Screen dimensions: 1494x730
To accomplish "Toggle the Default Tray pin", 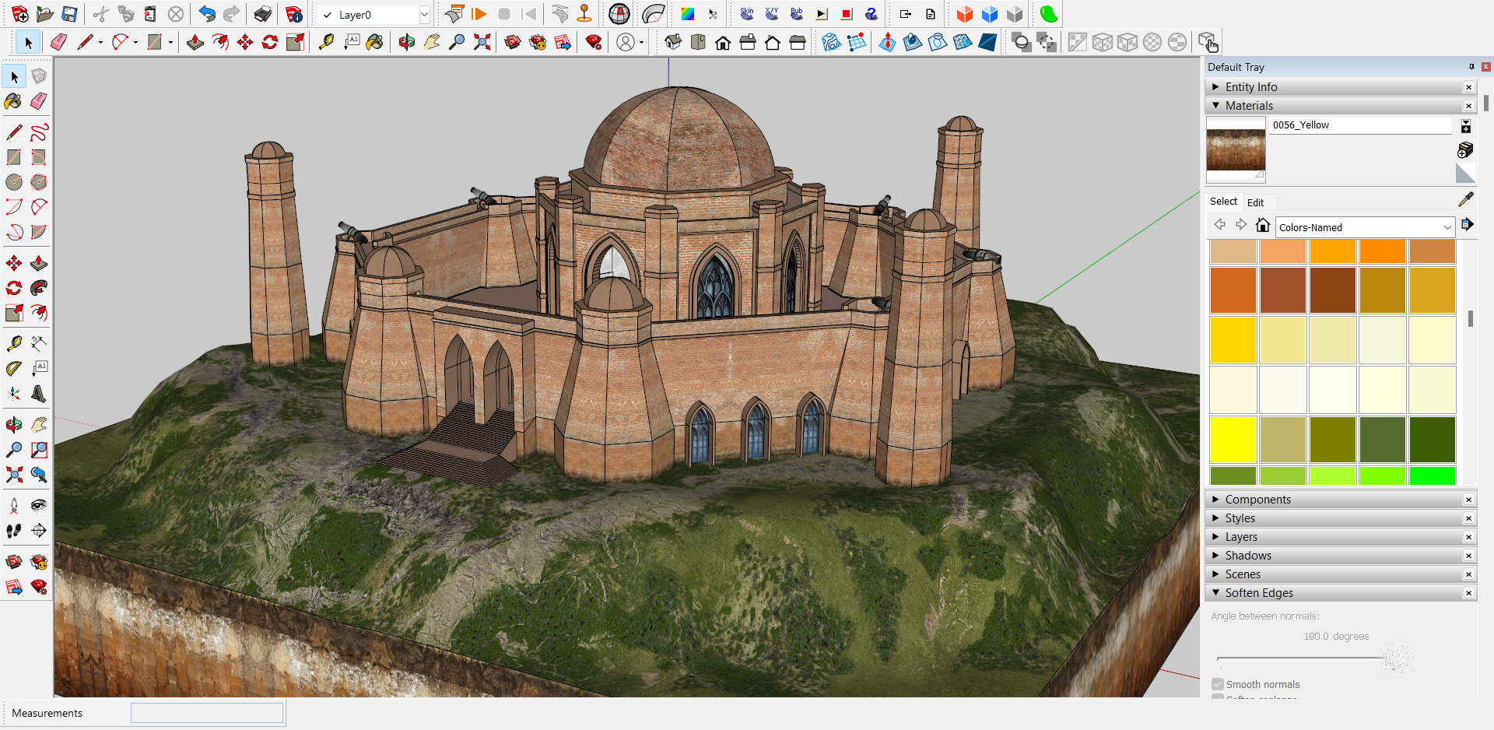I will tap(1471, 67).
